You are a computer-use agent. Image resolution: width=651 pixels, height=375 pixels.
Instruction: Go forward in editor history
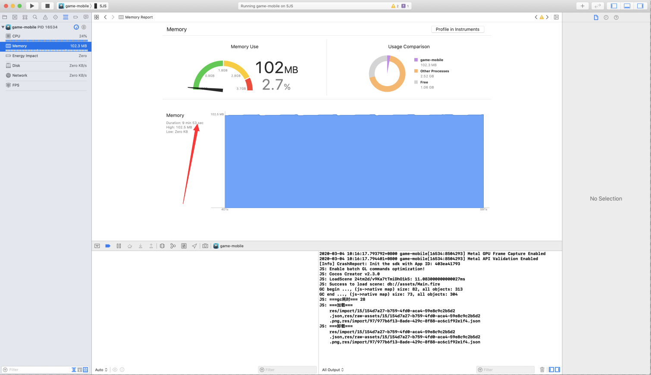tap(113, 17)
